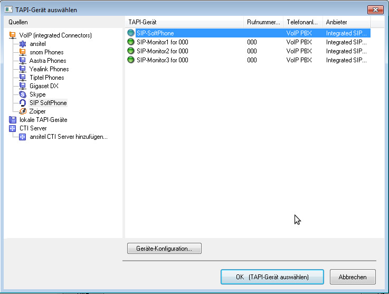Sort by Telefonanl... column header

click(303, 22)
